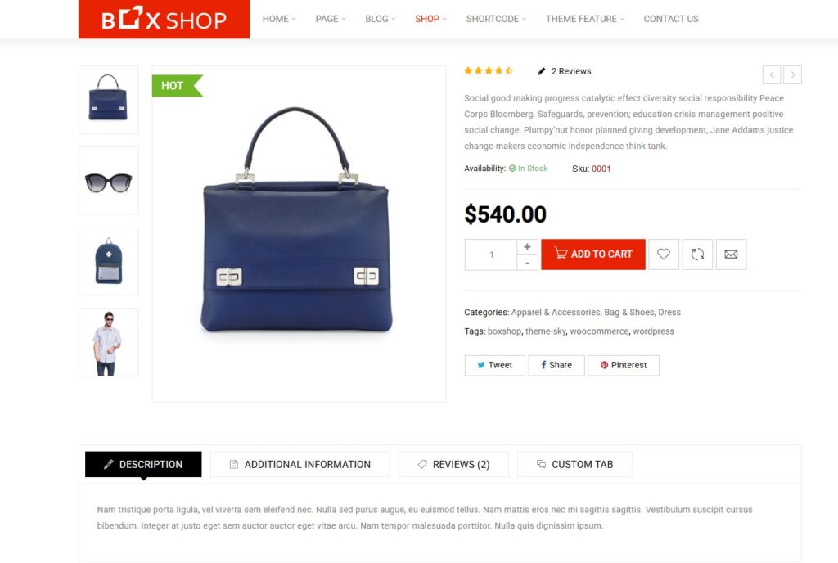Click the envelope email-a-friend icon
This screenshot has width=838, height=563.
731,254
